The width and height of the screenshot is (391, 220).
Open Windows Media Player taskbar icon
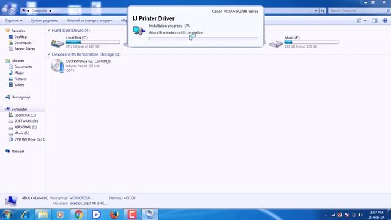pyautogui.click(x=60, y=215)
